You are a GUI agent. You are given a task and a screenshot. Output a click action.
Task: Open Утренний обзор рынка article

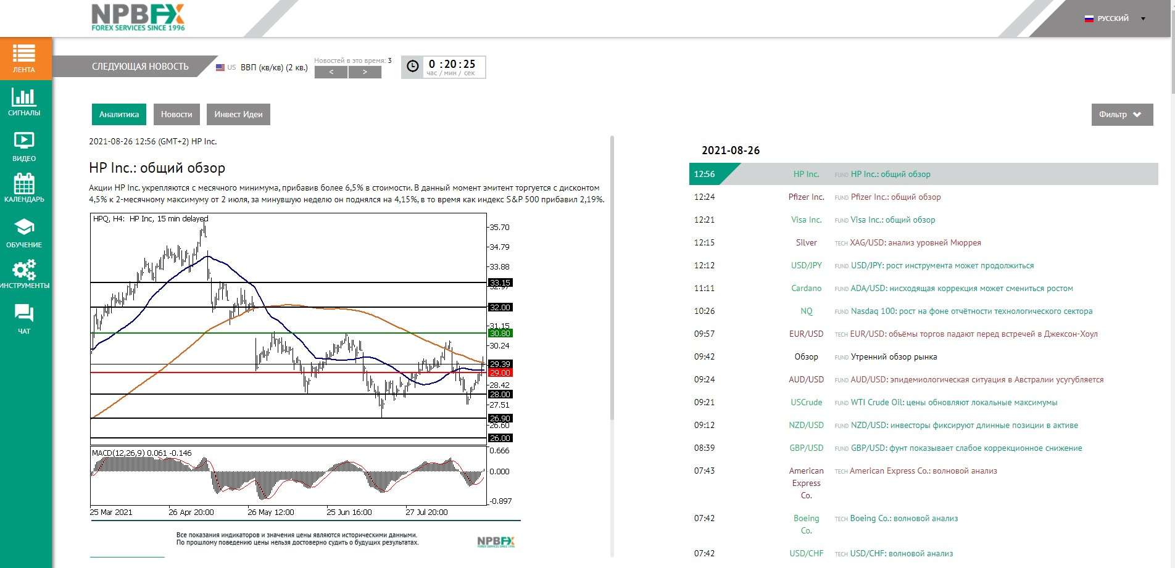click(894, 356)
